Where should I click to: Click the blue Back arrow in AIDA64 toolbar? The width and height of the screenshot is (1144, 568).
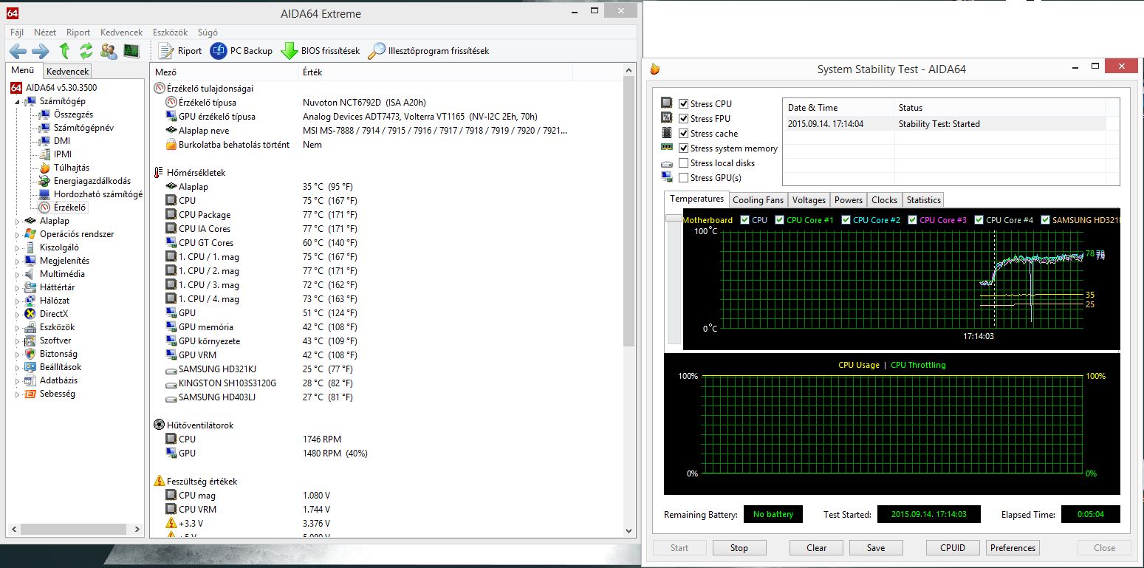(x=18, y=51)
